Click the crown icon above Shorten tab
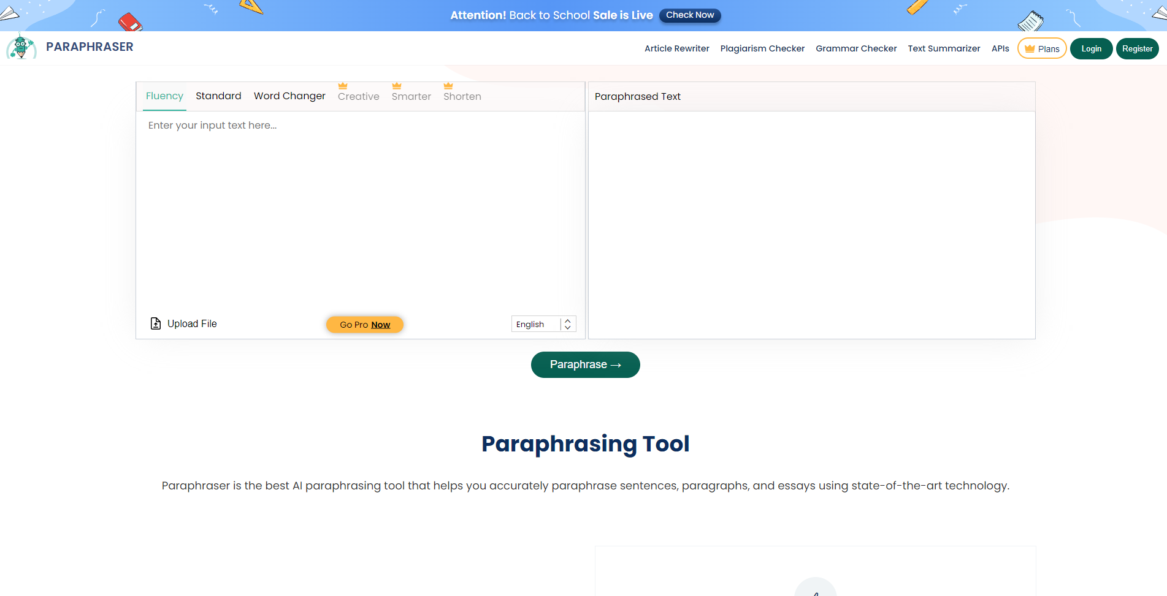The height and width of the screenshot is (596, 1167). coord(448,86)
